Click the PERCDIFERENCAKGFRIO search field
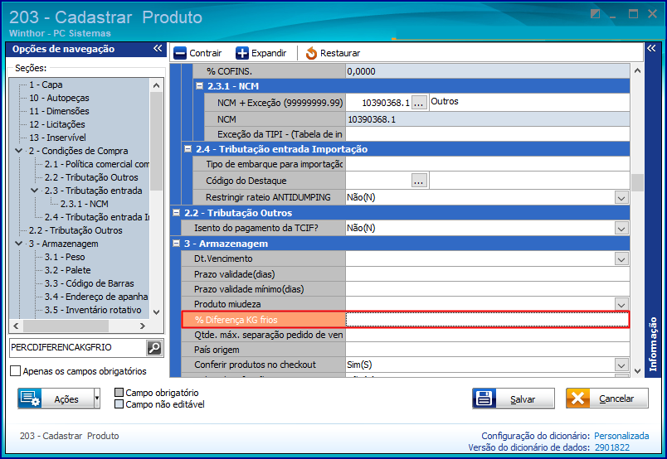The height and width of the screenshot is (459, 667). 78,348
